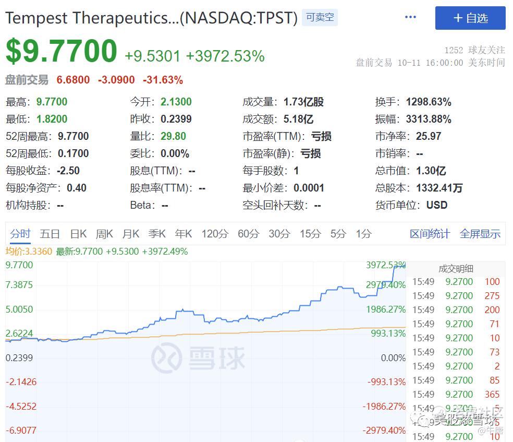This screenshot has height=442, width=513.
Task: Switch chart to 30分 interval
Action: pyautogui.click(x=279, y=234)
